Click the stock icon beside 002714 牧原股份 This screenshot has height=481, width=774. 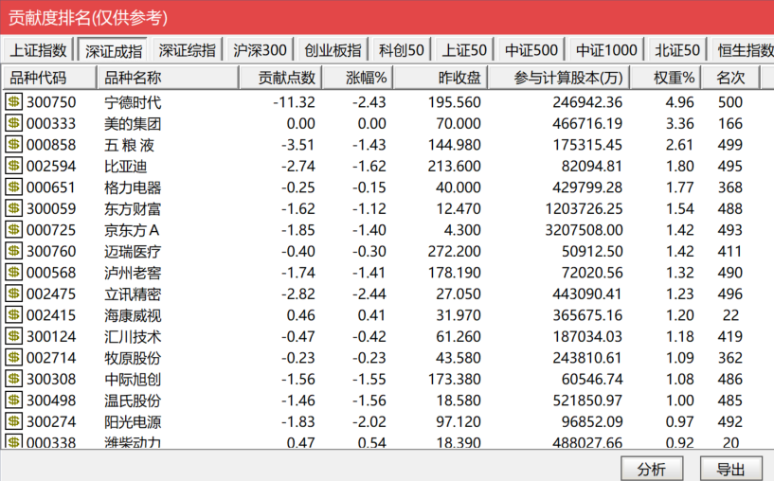[x=13, y=358]
